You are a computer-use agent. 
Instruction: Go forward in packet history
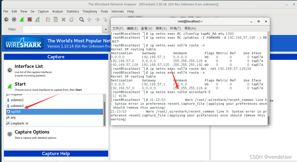(x=98, y=19)
